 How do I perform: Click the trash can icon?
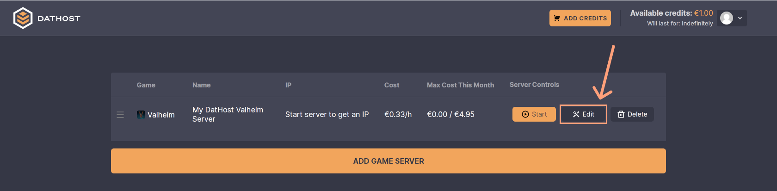[621, 114]
